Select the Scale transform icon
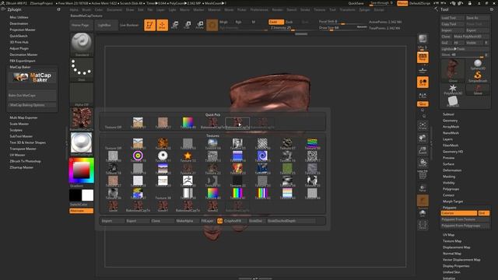Viewport: 498px width, 280px height. tap(187, 25)
